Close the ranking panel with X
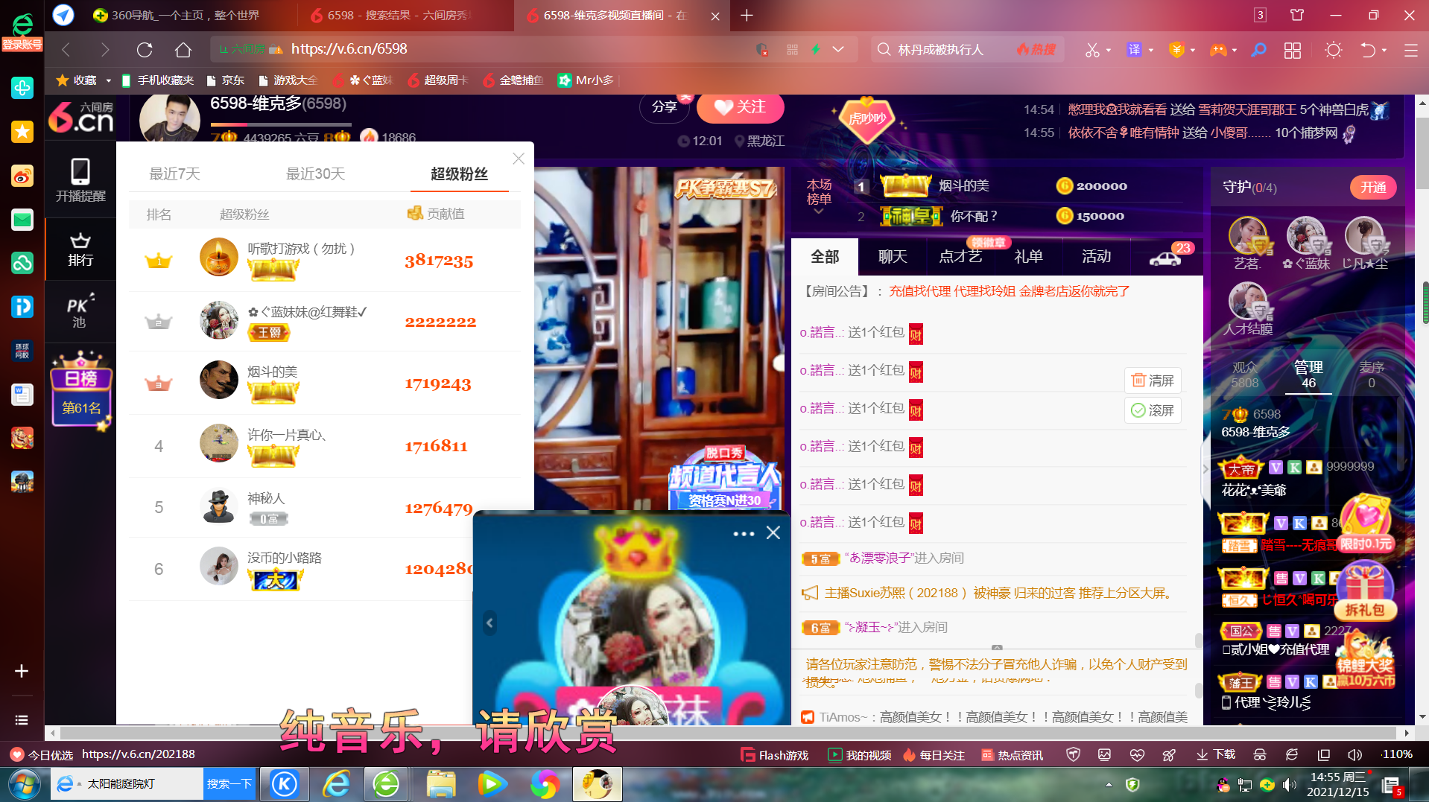1429x802 pixels. 519,159
